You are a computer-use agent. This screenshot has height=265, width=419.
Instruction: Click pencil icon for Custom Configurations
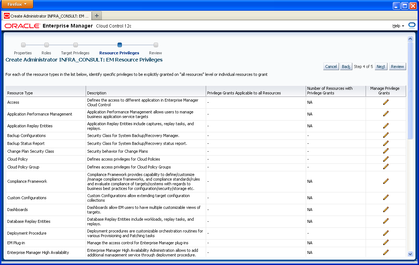(386, 198)
